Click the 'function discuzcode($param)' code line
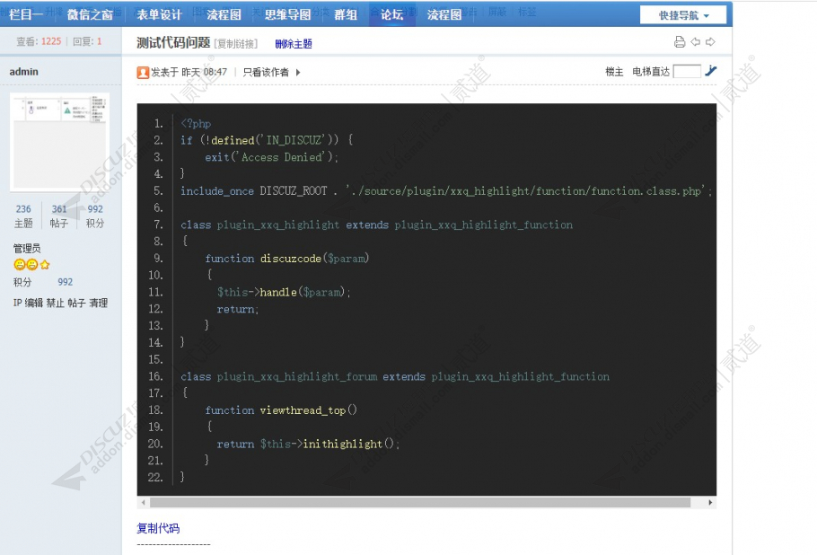 (x=287, y=259)
